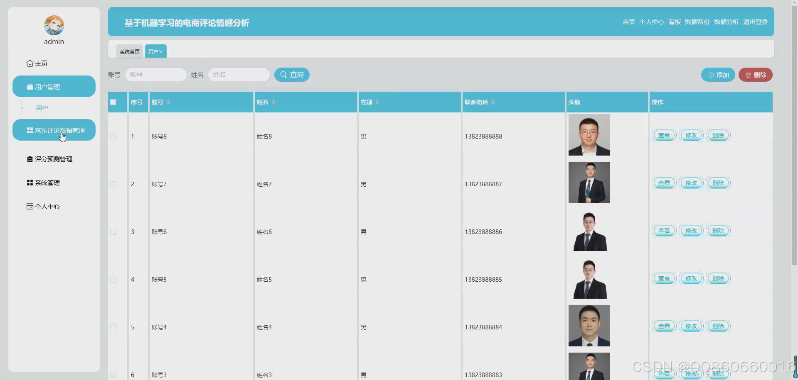Click 退出登录 to log out
The height and width of the screenshot is (380, 798).
pyautogui.click(x=756, y=22)
